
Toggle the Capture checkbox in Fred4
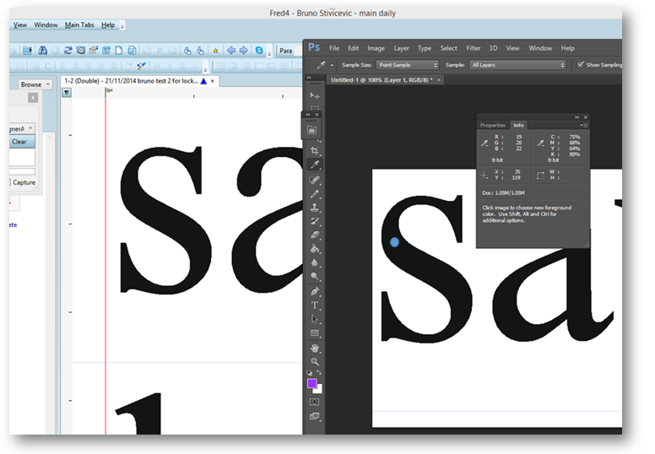(x=9, y=182)
